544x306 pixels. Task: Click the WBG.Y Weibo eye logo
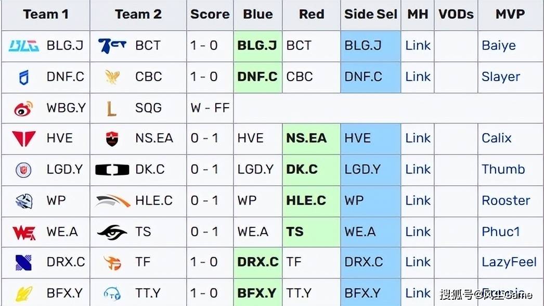coord(23,108)
